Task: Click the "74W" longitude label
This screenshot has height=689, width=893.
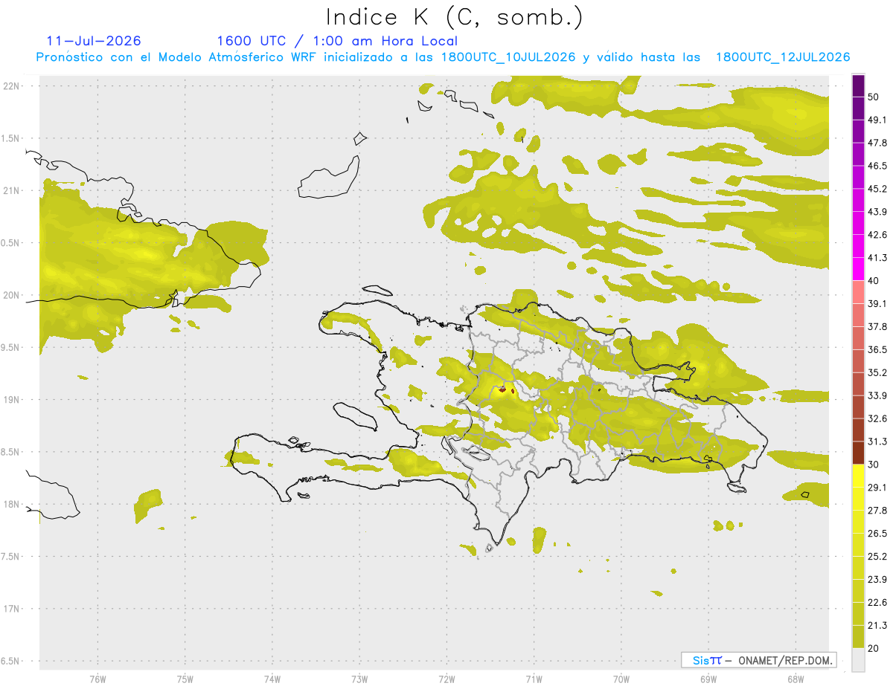Action: pos(272,679)
